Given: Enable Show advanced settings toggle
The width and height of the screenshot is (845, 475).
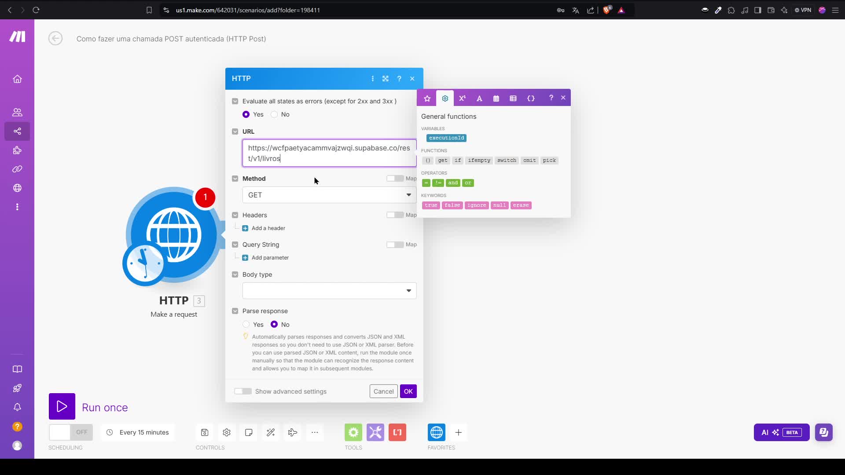Looking at the screenshot, I should tap(243, 391).
